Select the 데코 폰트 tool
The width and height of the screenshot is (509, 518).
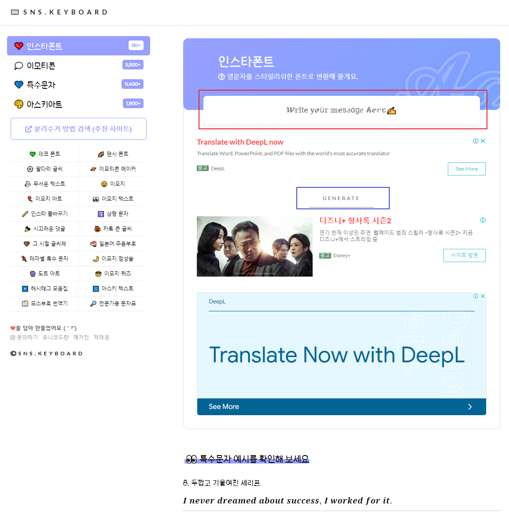(x=44, y=154)
